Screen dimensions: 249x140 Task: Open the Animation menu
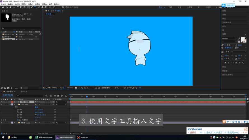[x=38, y=4]
